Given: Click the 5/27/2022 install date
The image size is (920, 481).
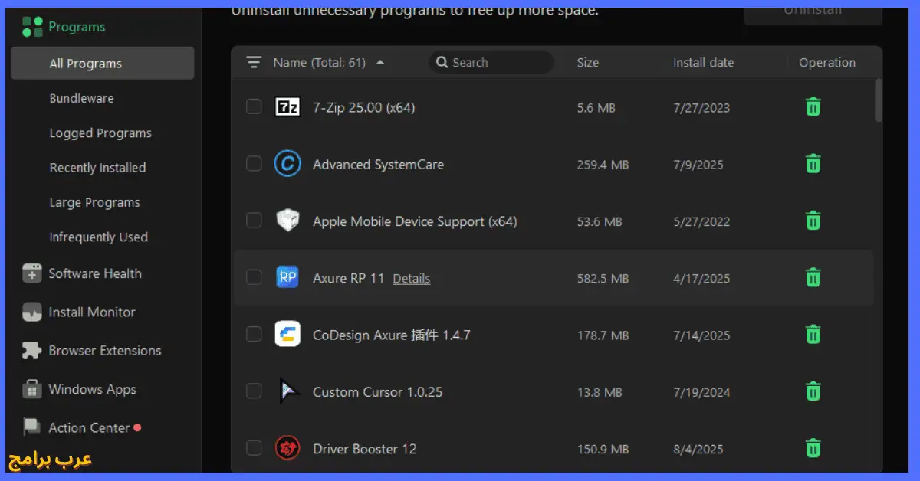Looking at the screenshot, I should tap(701, 222).
